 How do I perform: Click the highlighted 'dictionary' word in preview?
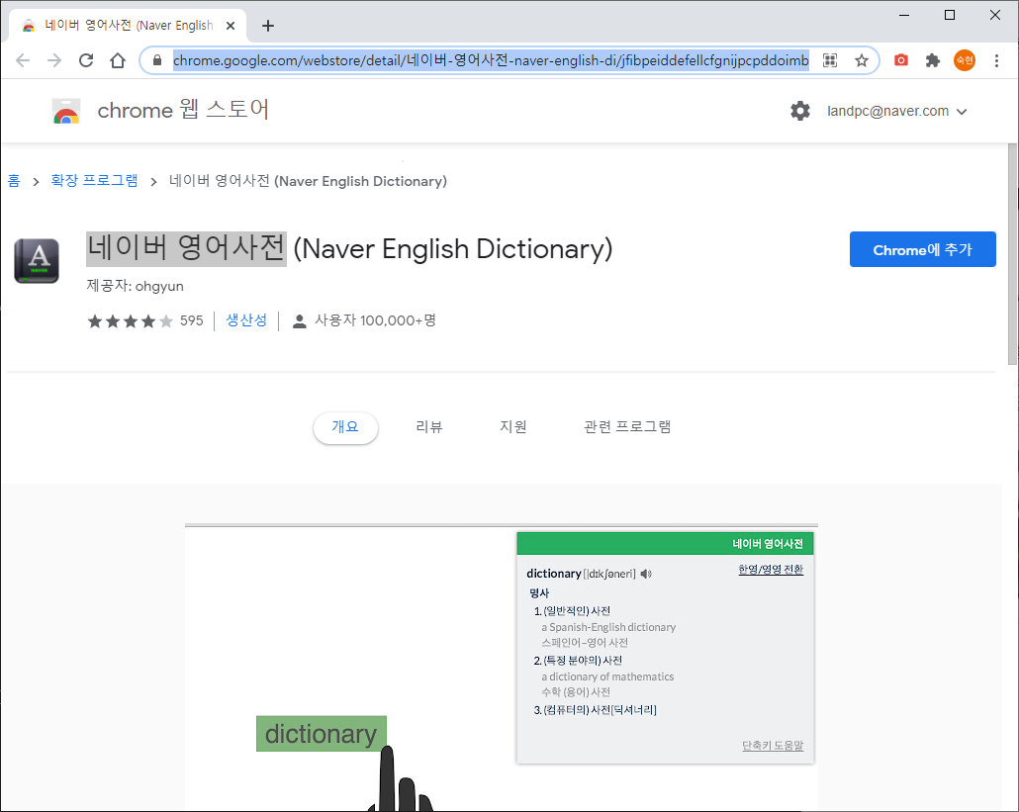coord(322,734)
